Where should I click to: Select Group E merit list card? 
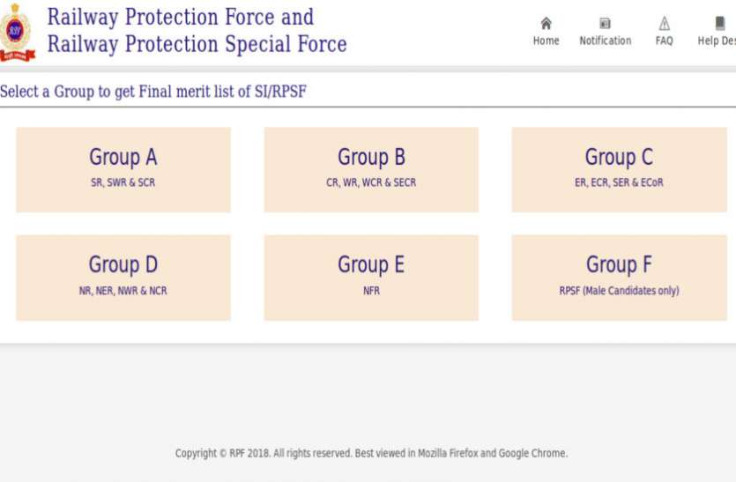[x=371, y=278]
